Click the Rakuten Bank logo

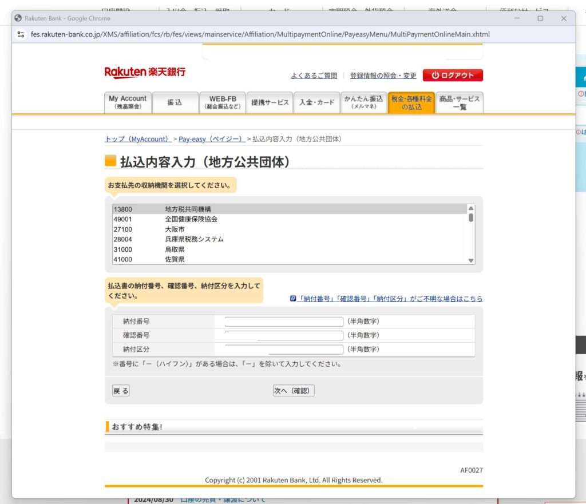[145, 73]
